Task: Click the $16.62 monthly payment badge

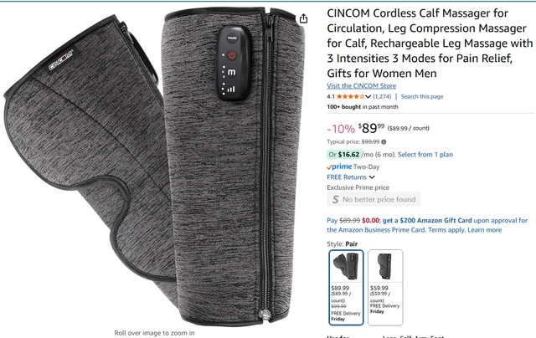Action: 344,155
